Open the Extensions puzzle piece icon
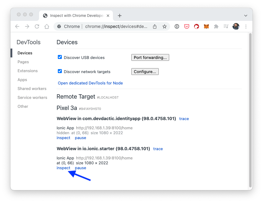 coord(216,26)
